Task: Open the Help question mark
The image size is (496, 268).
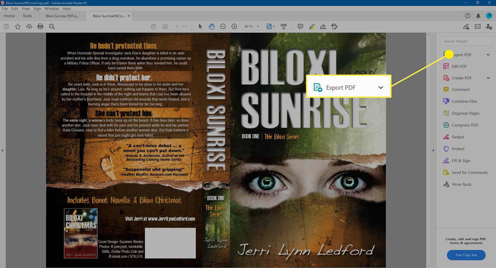Action: click(468, 16)
